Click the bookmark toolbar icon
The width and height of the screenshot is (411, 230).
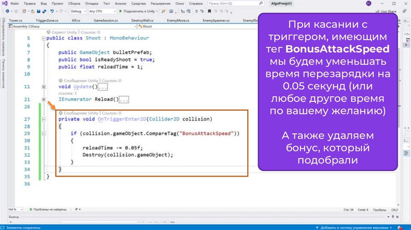pos(209,11)
